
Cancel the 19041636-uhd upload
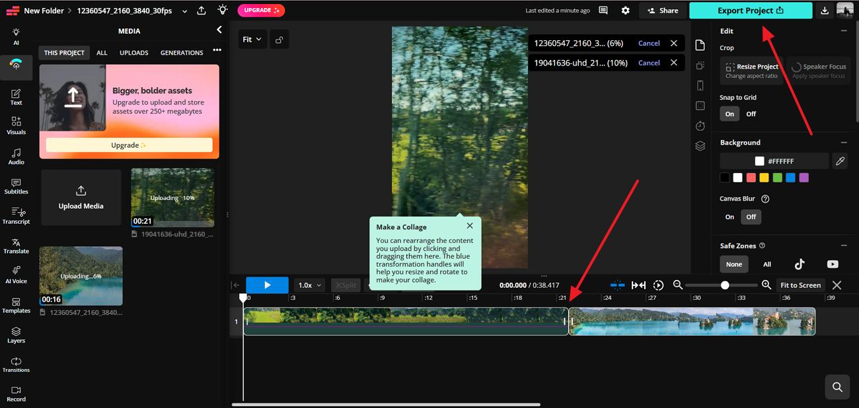click(648, 62)
